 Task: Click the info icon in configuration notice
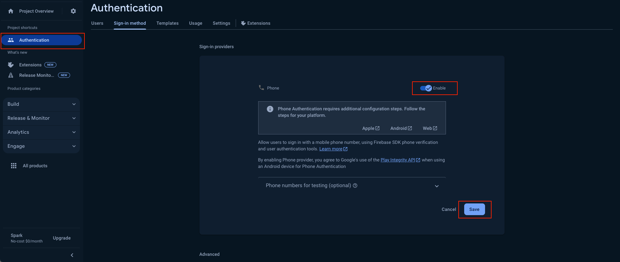coord(270,109)
